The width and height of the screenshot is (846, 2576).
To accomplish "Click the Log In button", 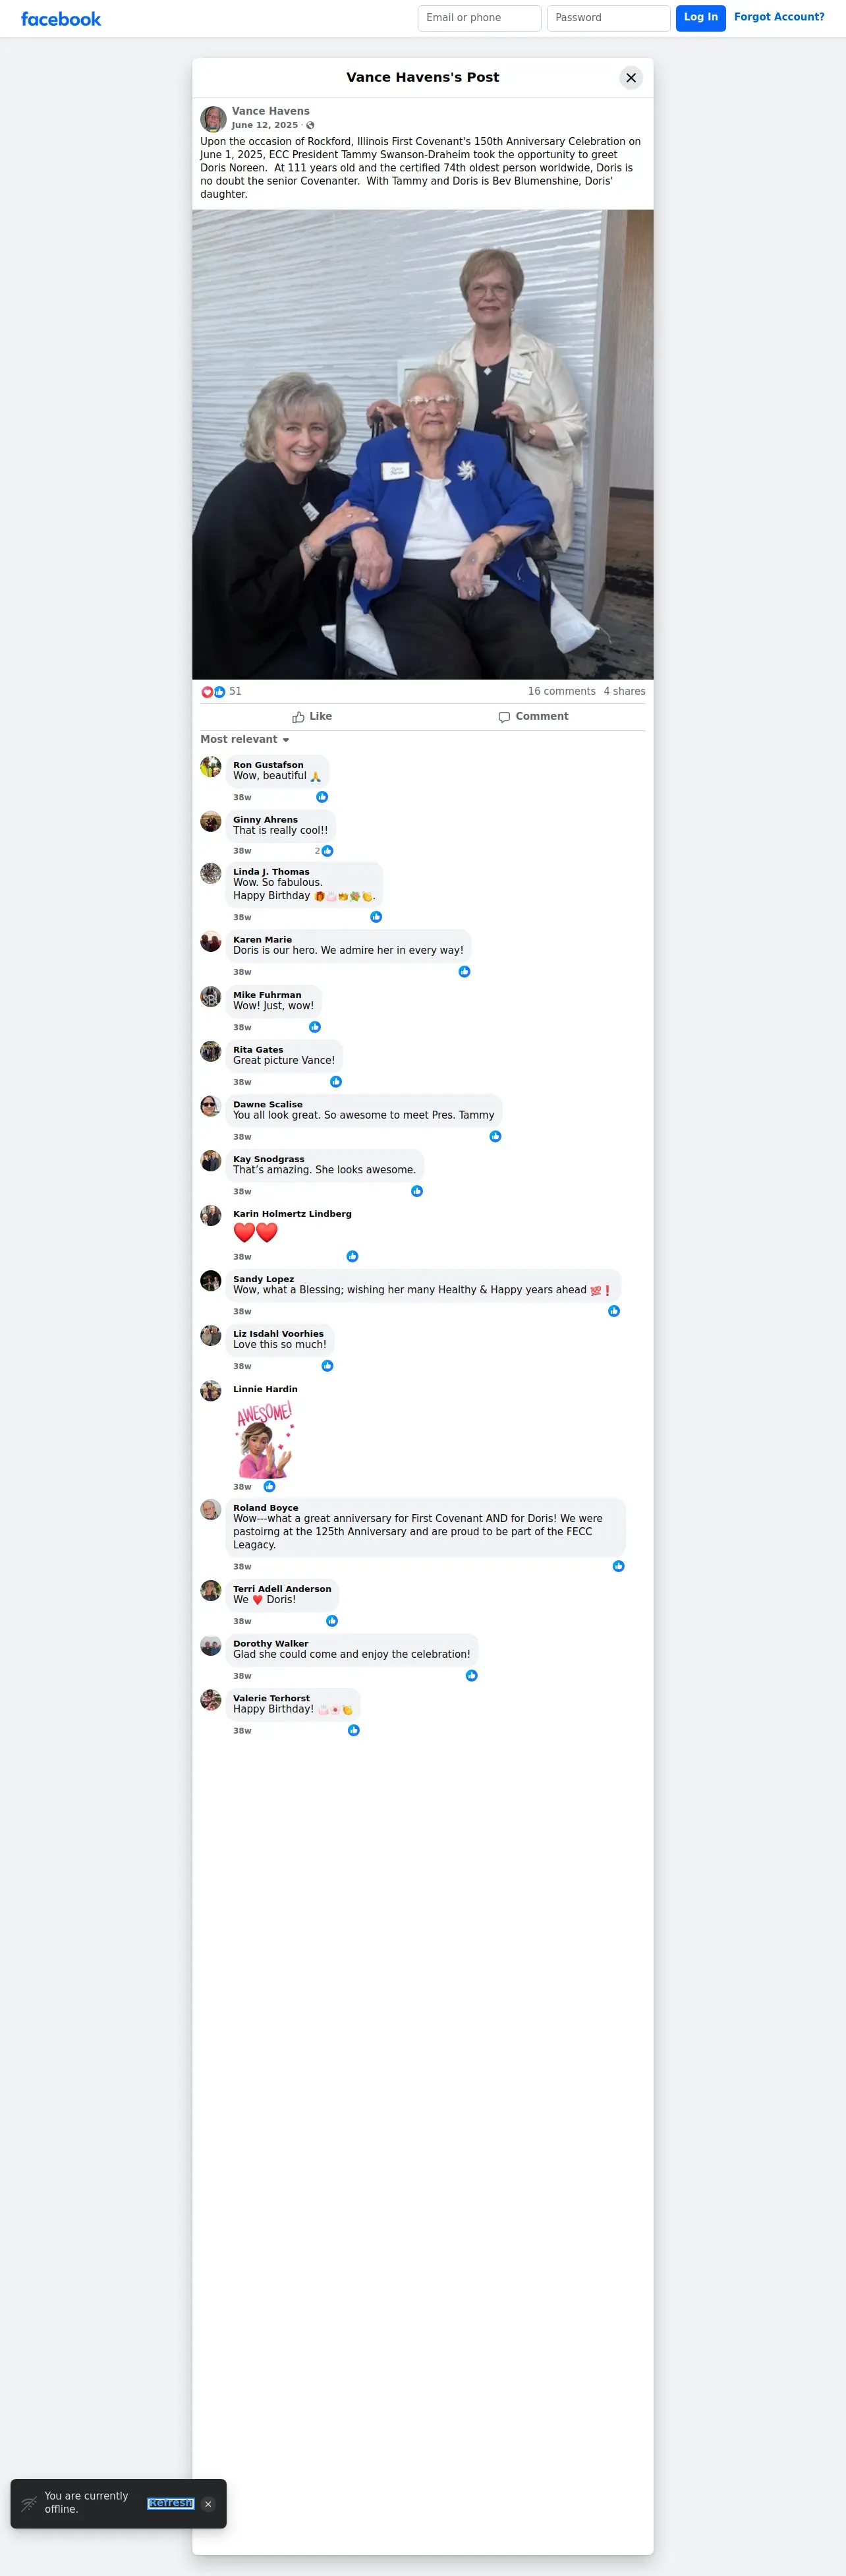I will [701, 18].
